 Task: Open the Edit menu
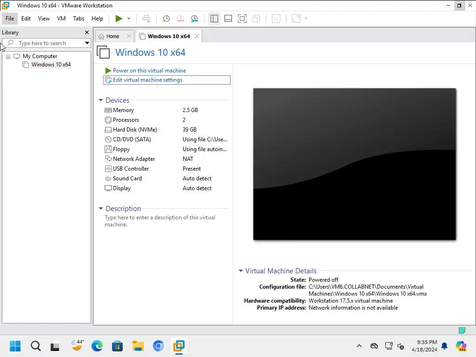[x=26, y=19]
